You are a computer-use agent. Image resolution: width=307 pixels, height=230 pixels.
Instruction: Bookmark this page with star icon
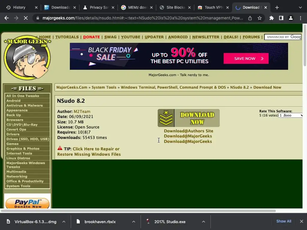pyautogui.click(x=260, y=18)
